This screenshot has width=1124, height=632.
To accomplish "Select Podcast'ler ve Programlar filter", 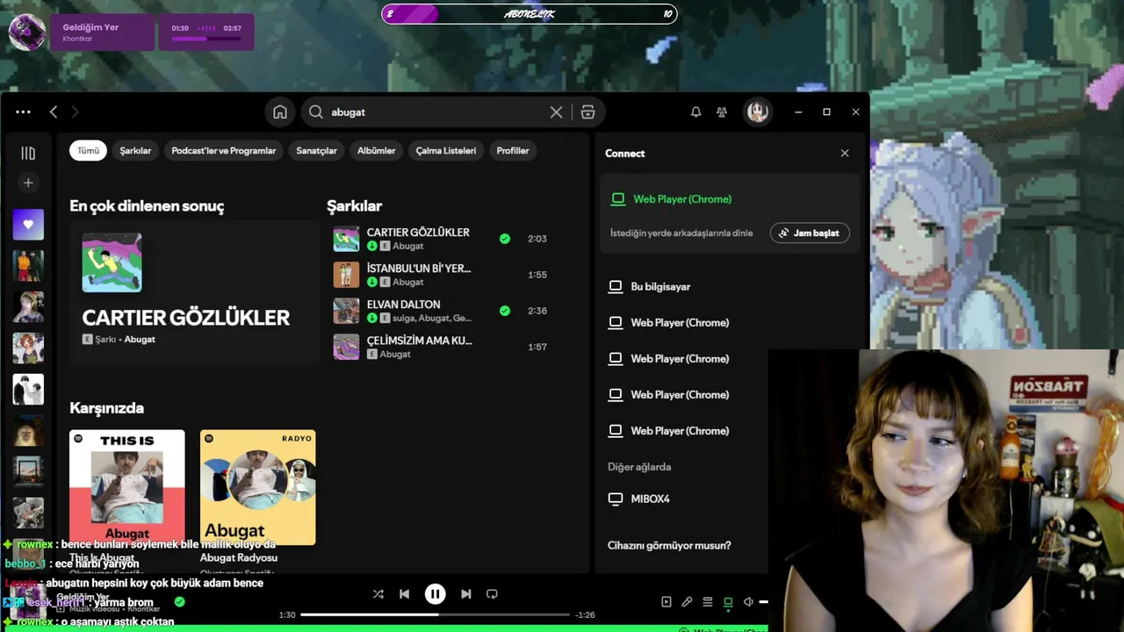I will pyautogui.click(x=224, y=151).
